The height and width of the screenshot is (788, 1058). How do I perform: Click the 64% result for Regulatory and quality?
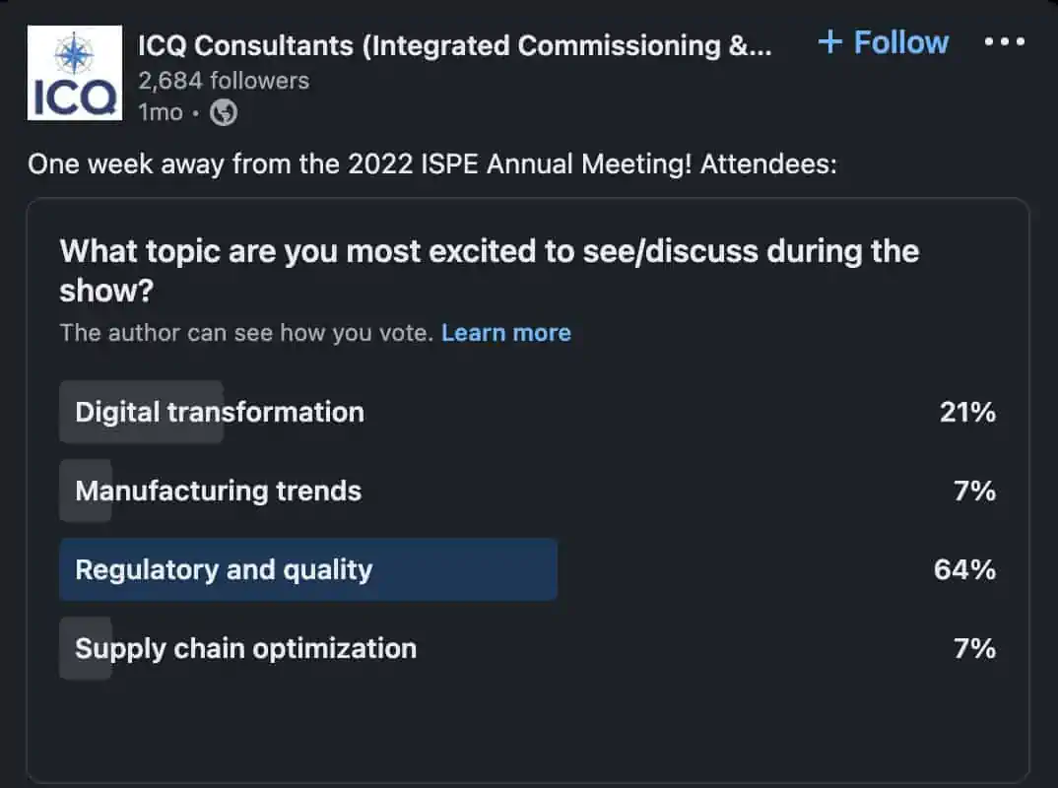point(964,570)
